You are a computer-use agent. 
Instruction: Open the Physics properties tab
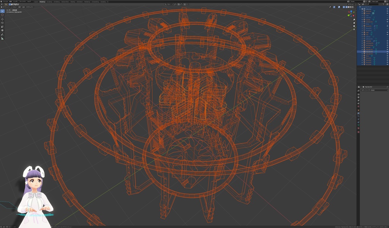click(x=359, y=119)
